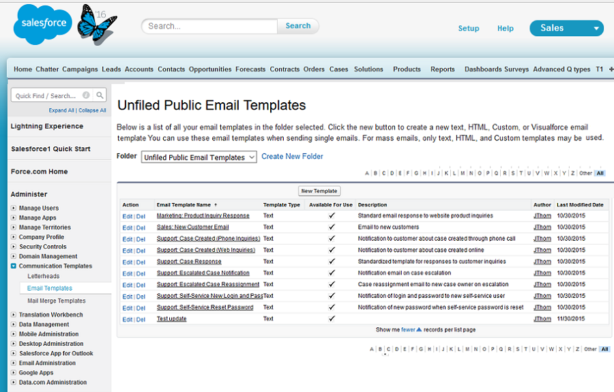Expand Translation Workbench section

(x=14, y=314)
